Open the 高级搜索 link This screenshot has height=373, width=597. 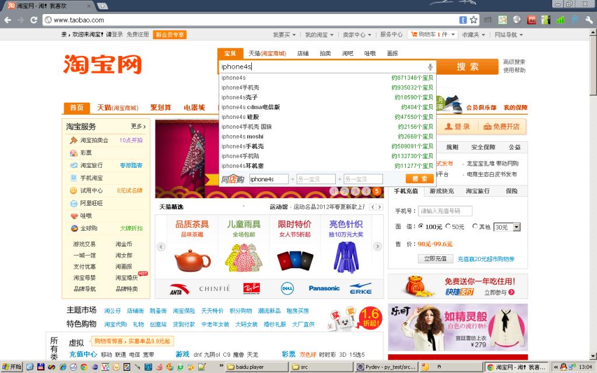(514, 62)
